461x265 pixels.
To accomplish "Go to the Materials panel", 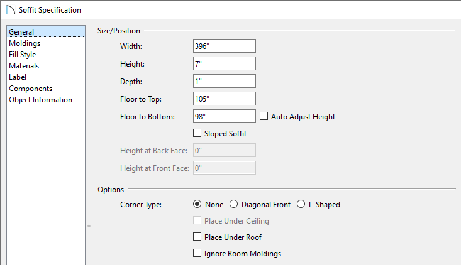I will click(x=24, y=66).
